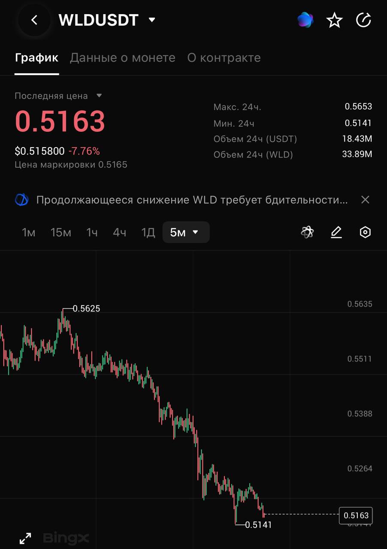Select the 4ч timeframe

pyautogui.click(x=119, y=232)
